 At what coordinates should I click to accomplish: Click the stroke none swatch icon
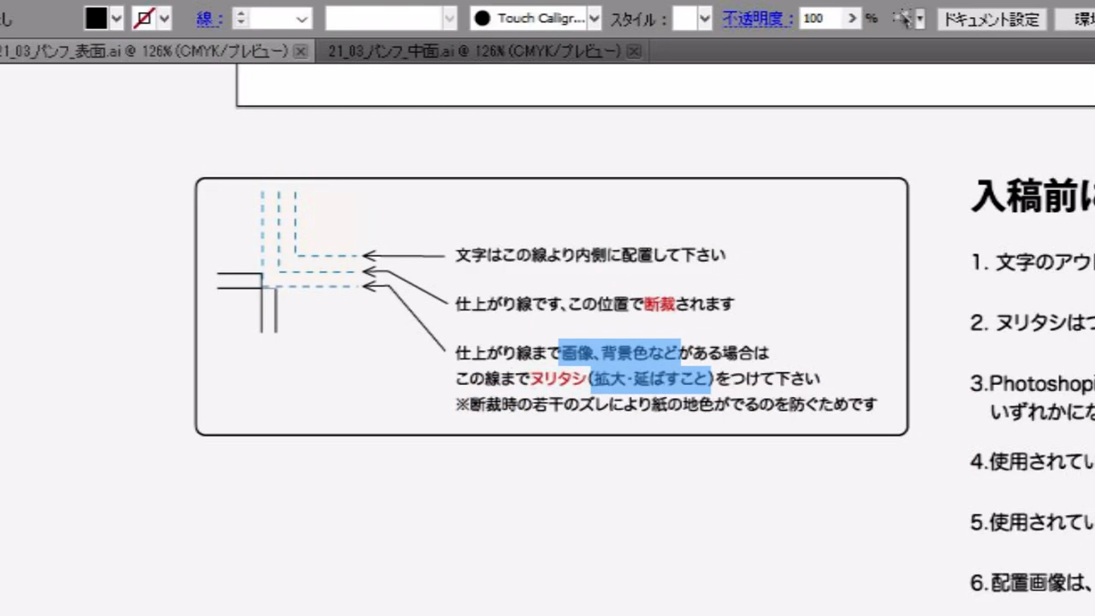coord(144,18)
